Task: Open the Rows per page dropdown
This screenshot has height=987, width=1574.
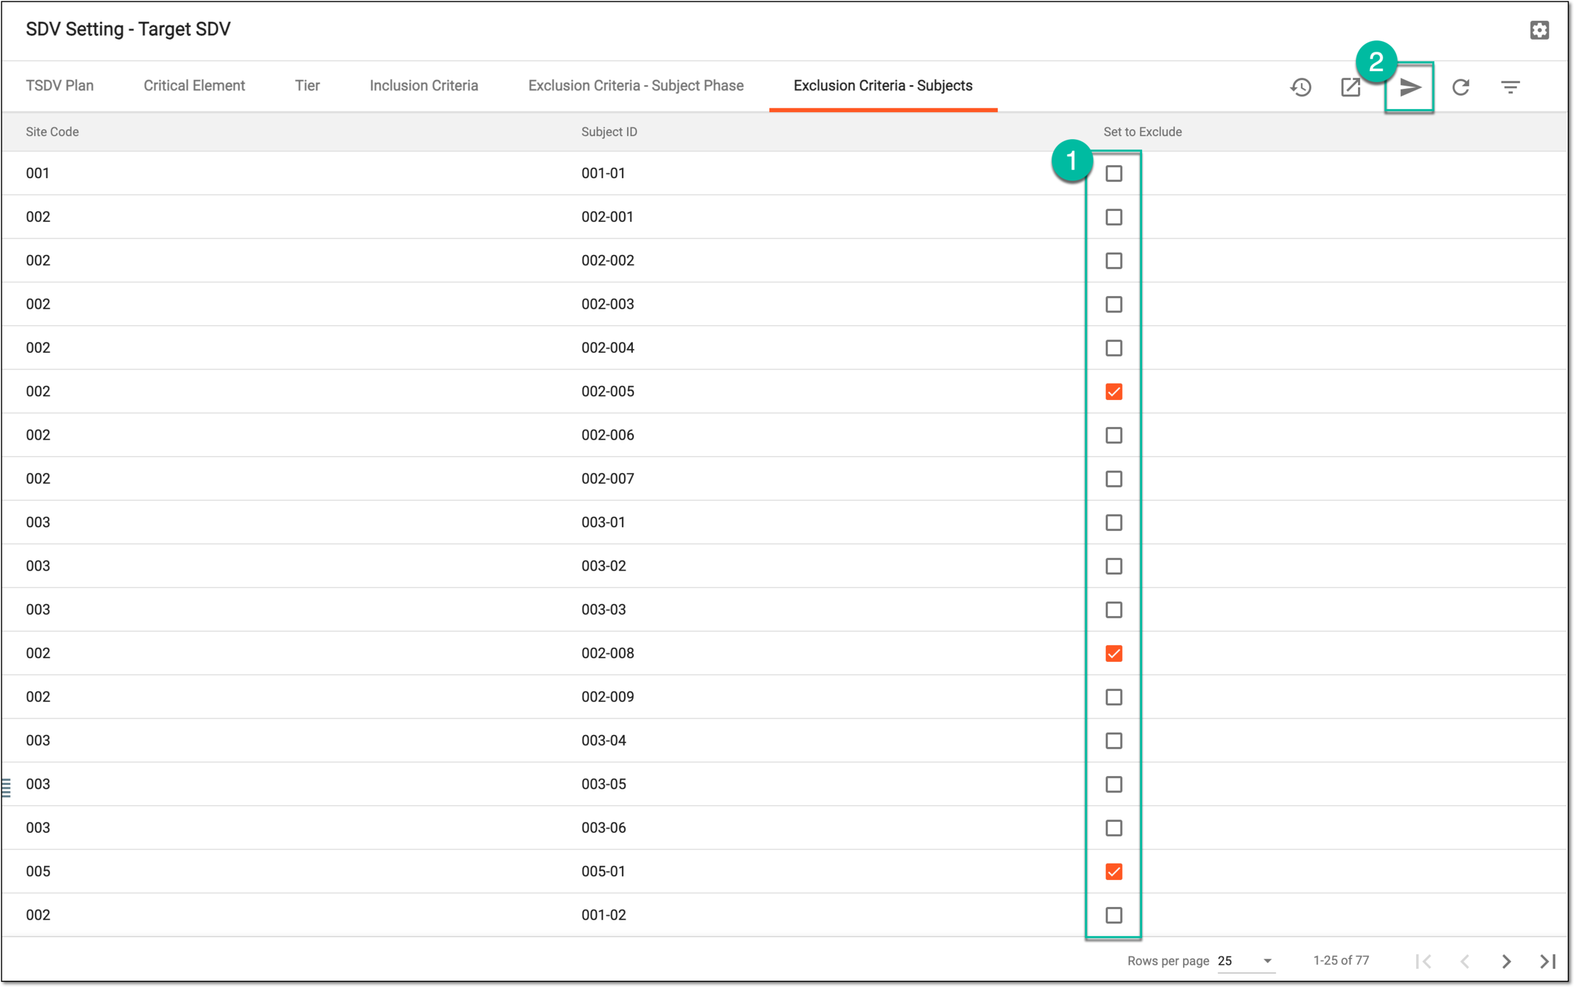Action: (1245, 961)
